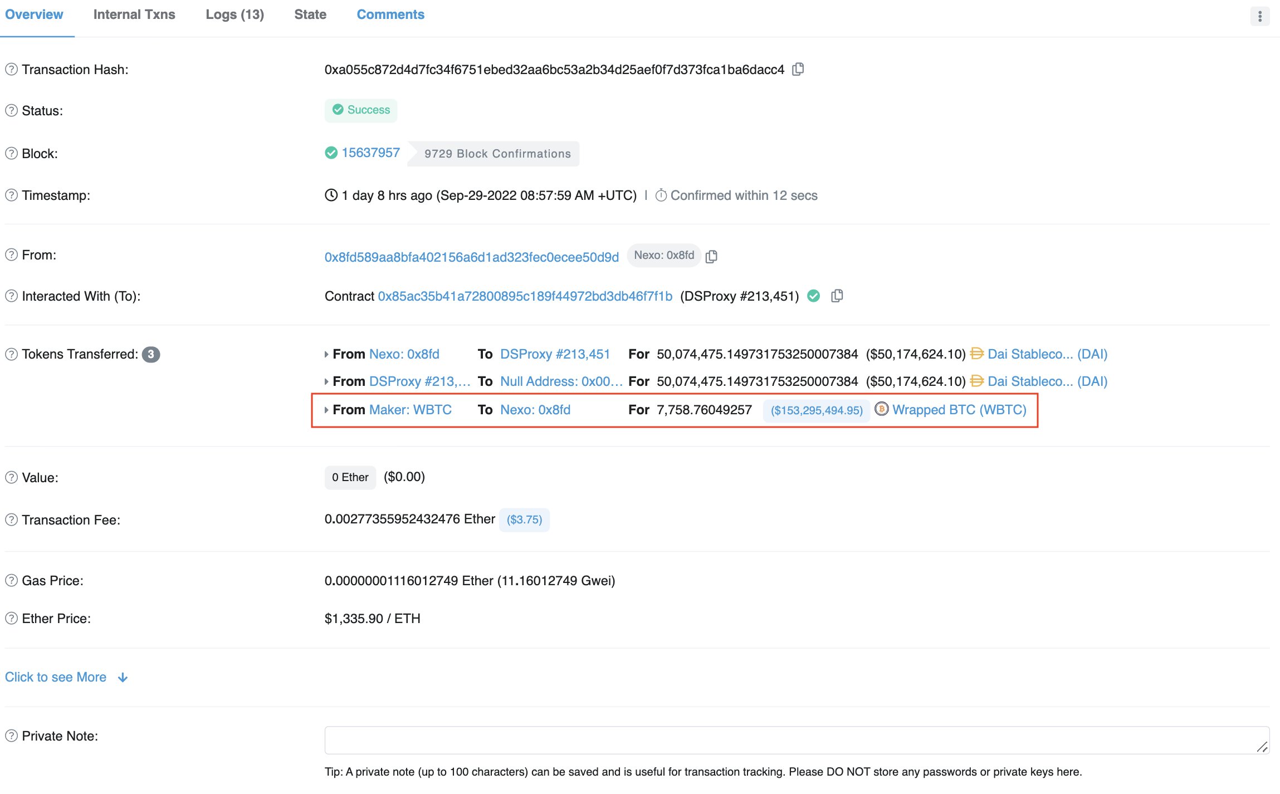Open the Logs (13) tab
1280x794 pixels.
[x=234, y=14]
